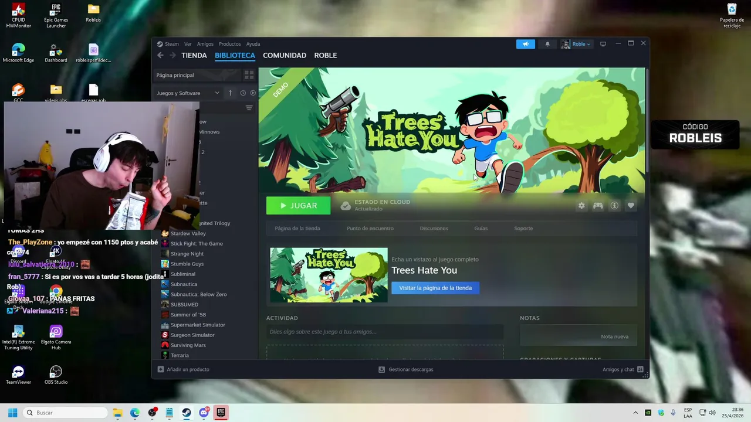Open the Ver menu
Image resolution: width=751 pixels, height=422 pixels.
click(x=188, y=44)
